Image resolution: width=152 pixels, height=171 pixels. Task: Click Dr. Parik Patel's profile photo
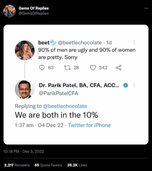pyautogui.click(x=25, y=89)
